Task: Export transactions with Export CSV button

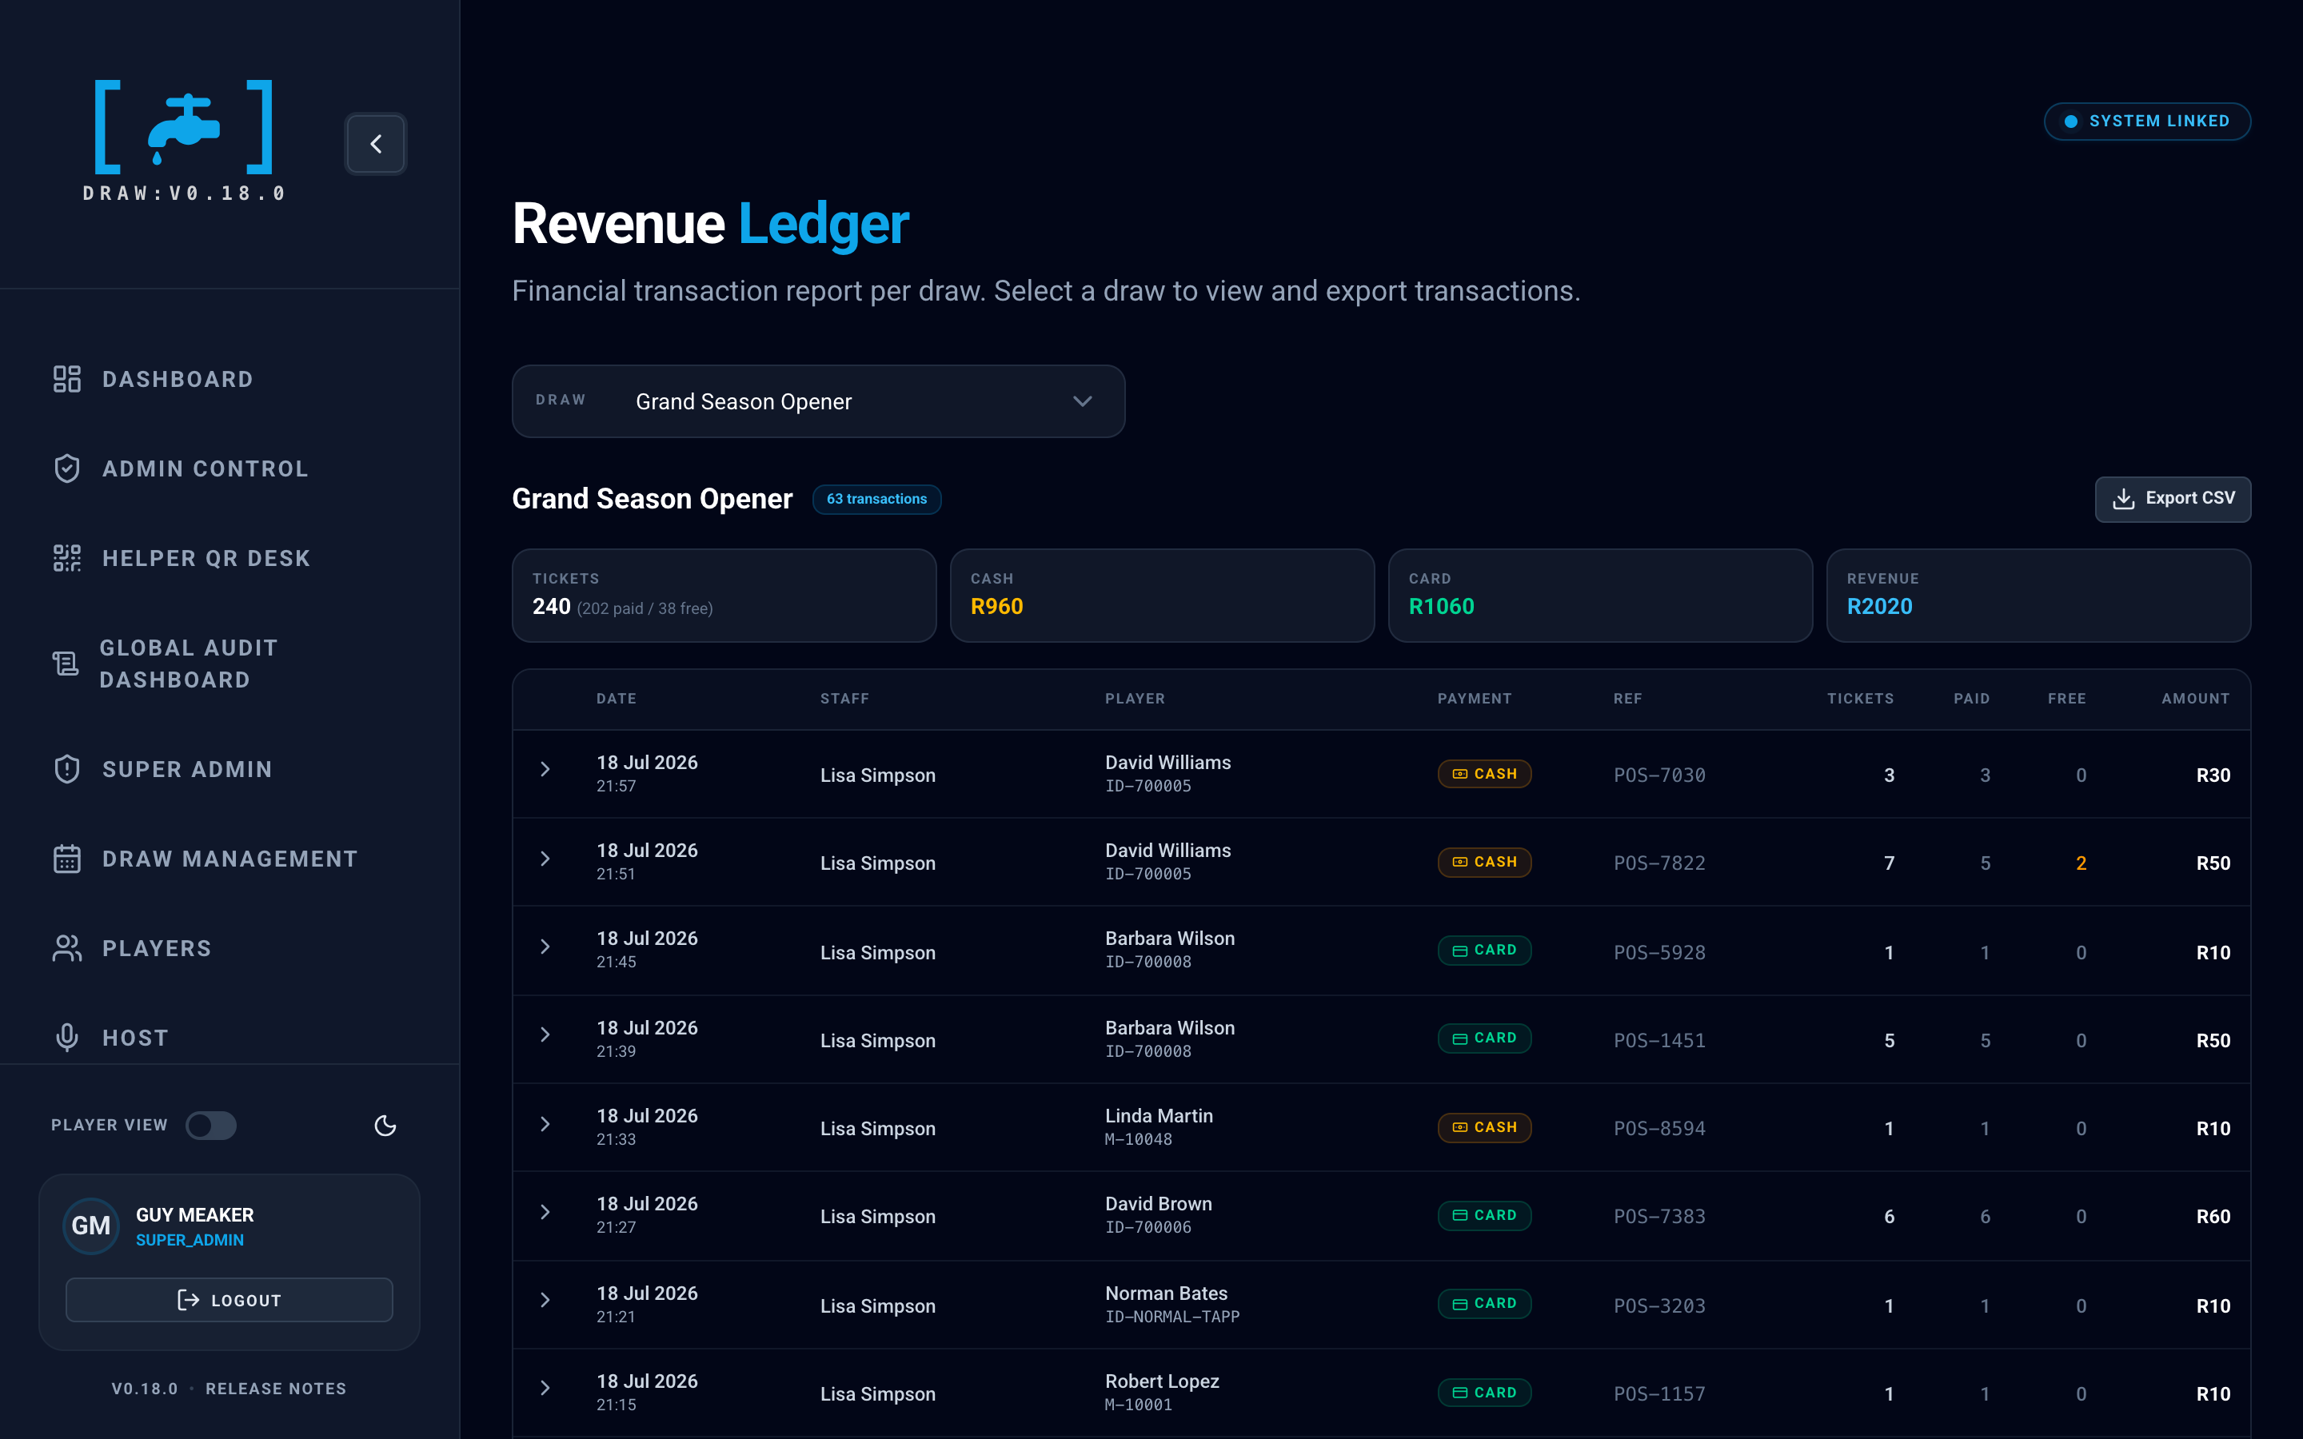Action: [x=2173, y=499]
